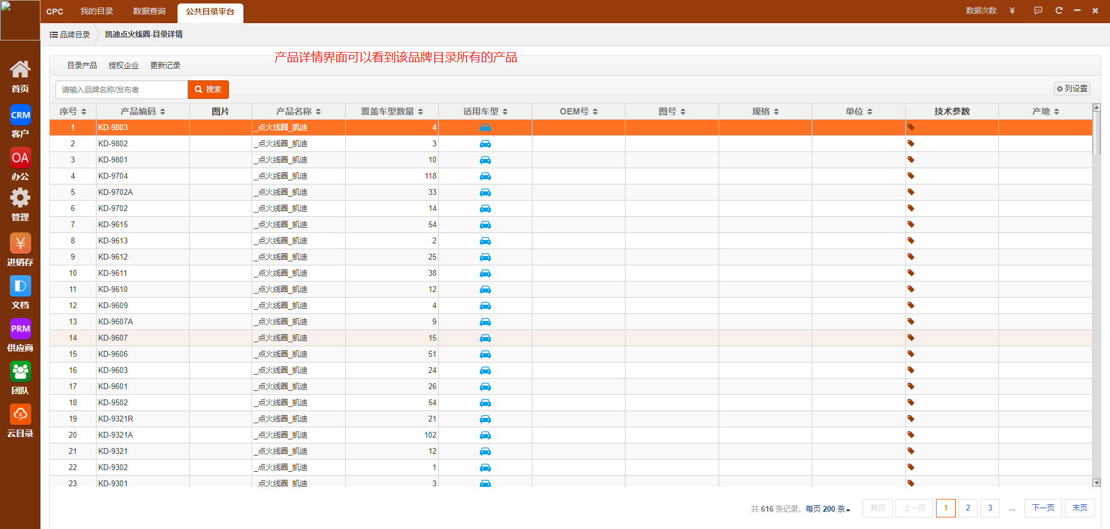Screen dimensions: 1110x529
Task: Open the PRM 供应商 module
Action: 20,335
